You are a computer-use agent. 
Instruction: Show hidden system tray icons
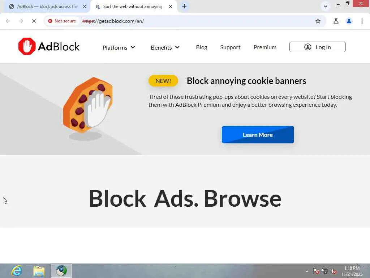point(307,271)
